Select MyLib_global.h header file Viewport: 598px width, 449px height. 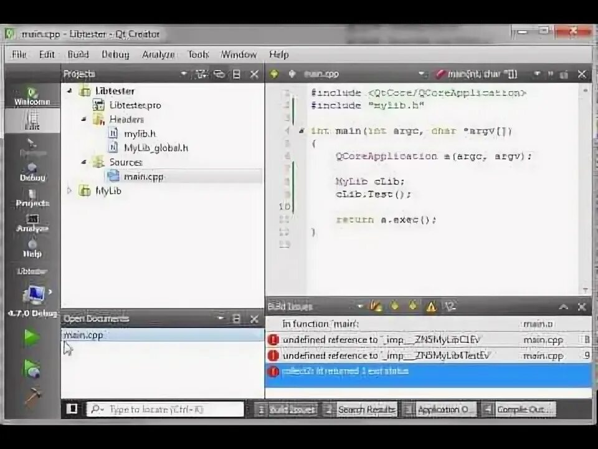[156, 148]
